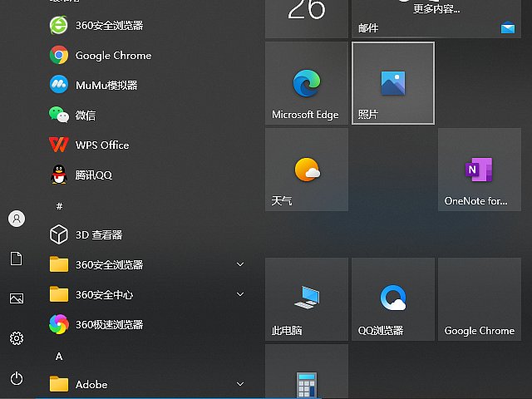Click the user account icon

coord(17,219)
